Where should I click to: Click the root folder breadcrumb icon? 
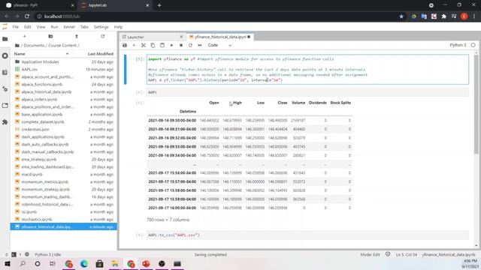pos(17,45)
